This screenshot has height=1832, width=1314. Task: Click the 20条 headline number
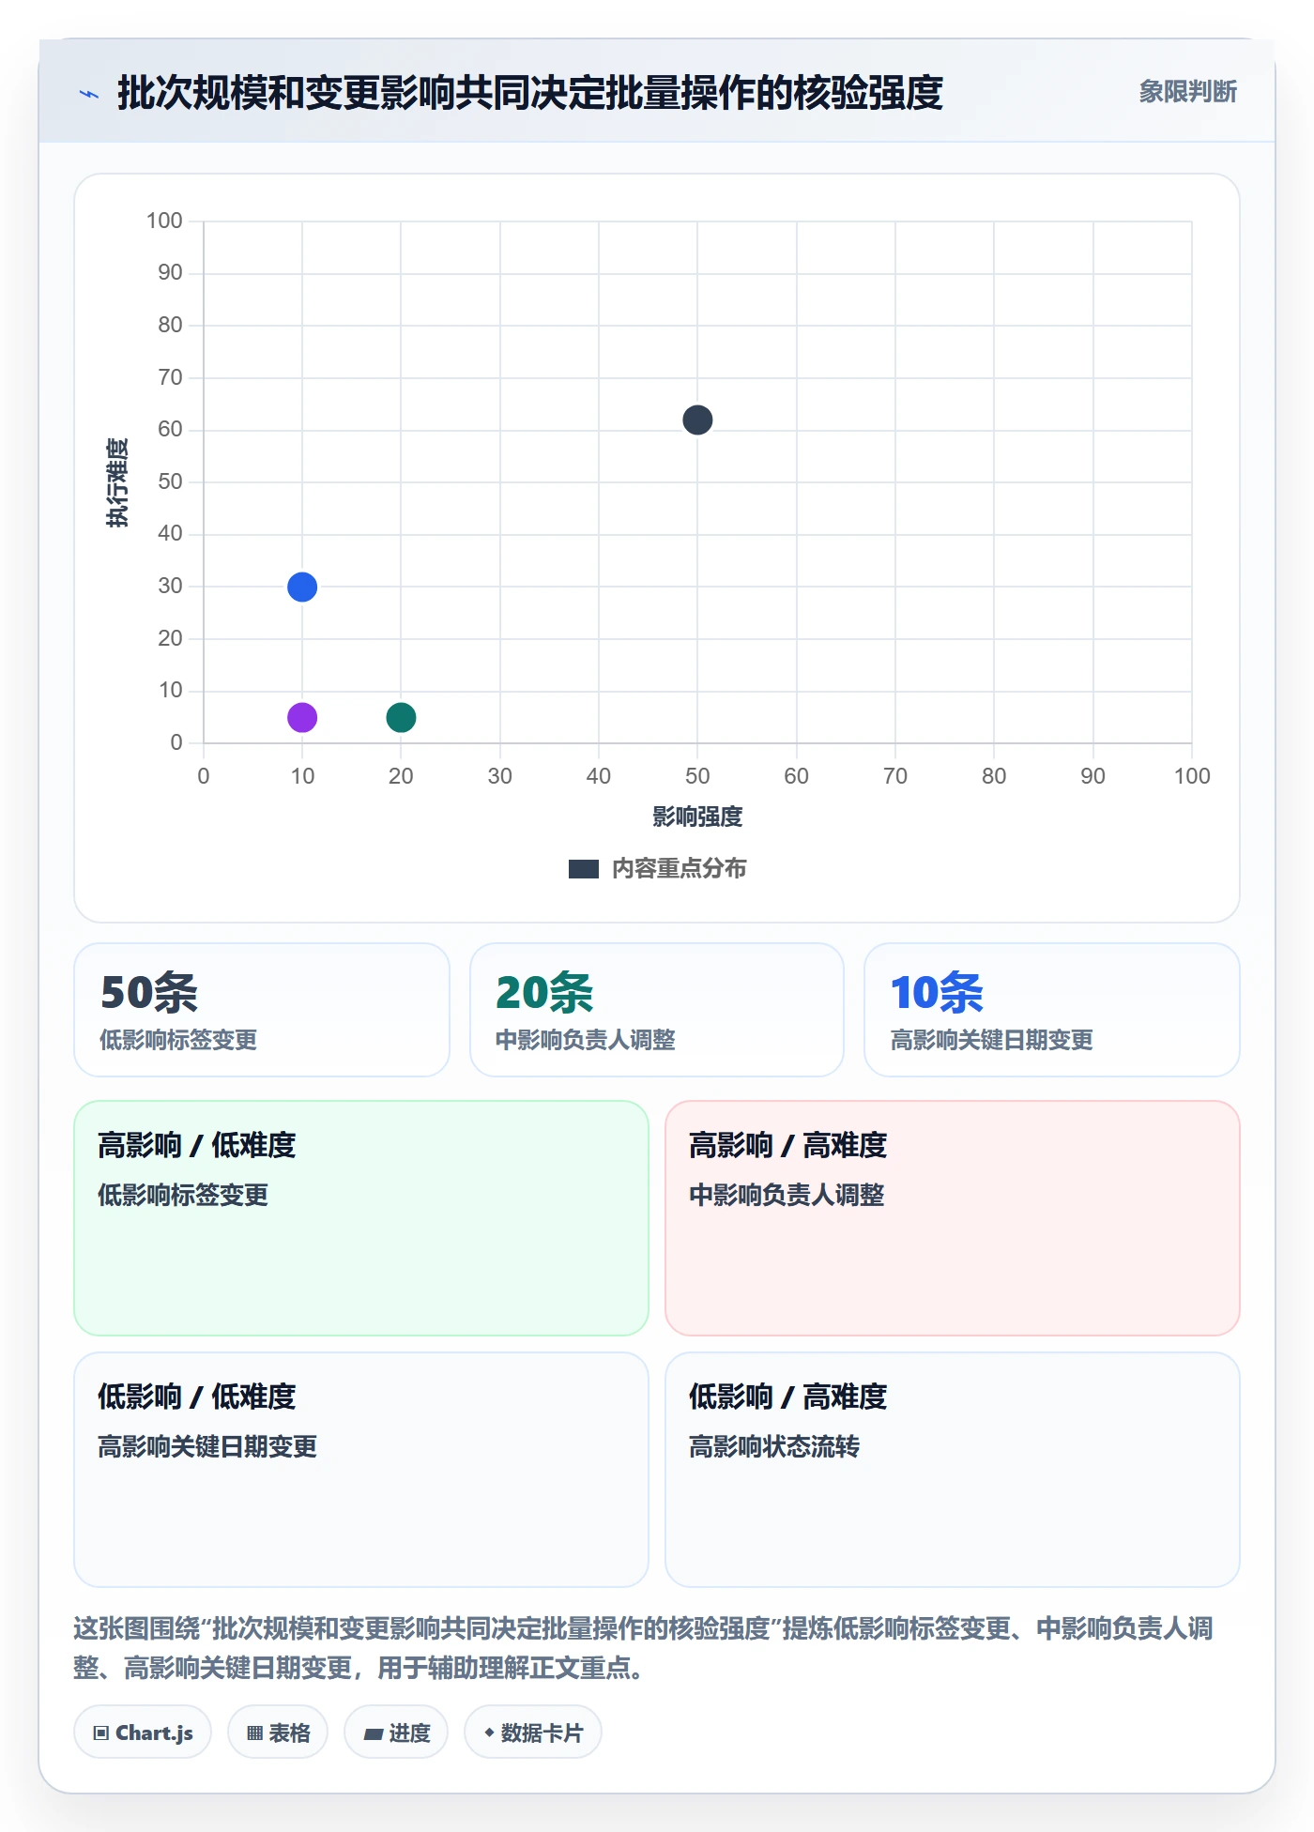point(544,993)
